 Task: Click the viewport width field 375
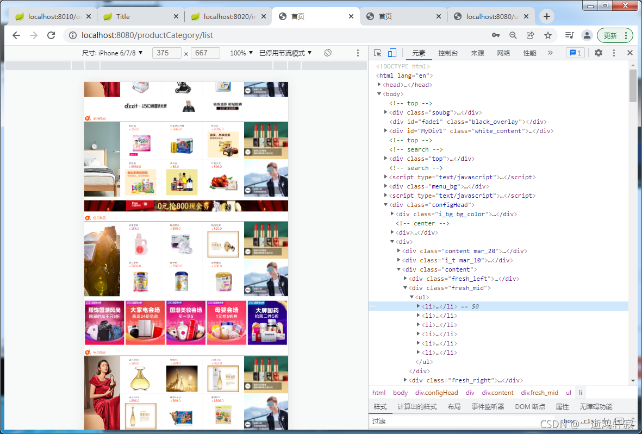click(166, 53)
